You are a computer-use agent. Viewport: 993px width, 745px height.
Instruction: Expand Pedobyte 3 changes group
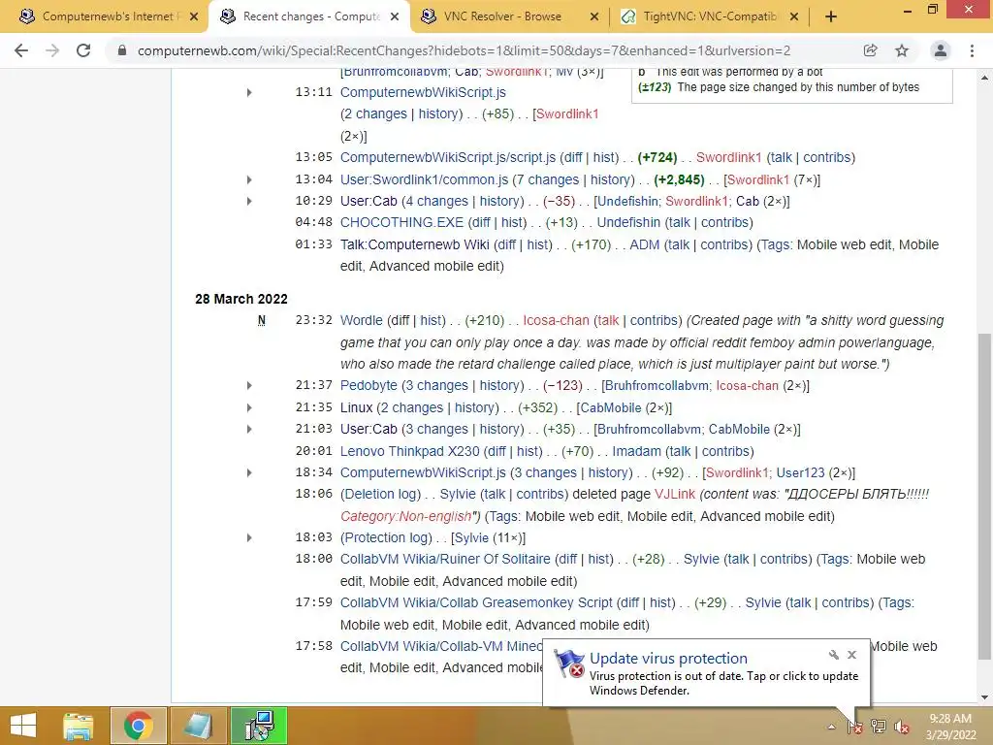tap(249, 386)
